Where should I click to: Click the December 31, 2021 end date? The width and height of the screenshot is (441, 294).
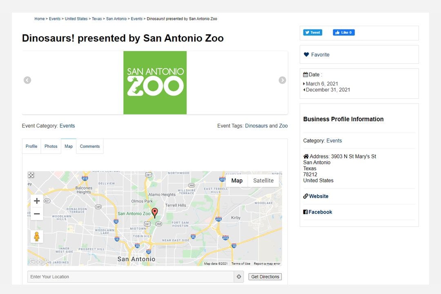tap(328, 90)
